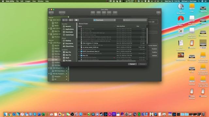
Task: Click the Cancel button
Action: (132, 64)
